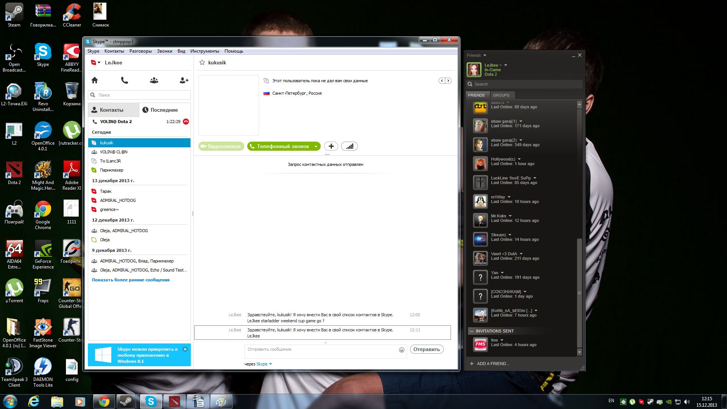Open the emoticon picker in message box
This screenshot has height=409, width=727.
click(402, 350)
